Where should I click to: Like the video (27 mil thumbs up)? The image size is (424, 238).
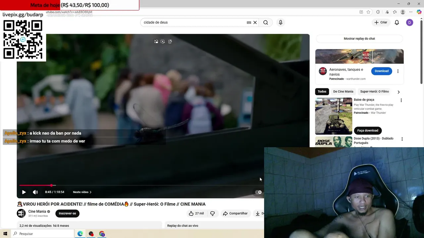pos(196,214)
